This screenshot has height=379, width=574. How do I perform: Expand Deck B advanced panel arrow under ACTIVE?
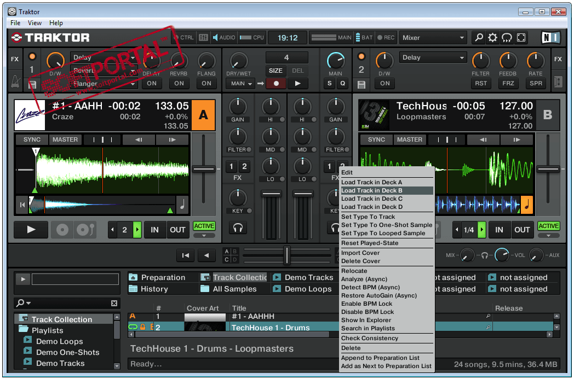point(548,236)
